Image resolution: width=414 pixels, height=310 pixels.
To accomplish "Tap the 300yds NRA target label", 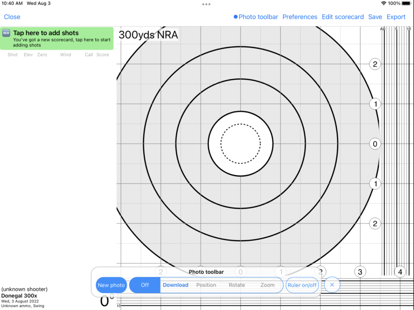I will (148, 35).
